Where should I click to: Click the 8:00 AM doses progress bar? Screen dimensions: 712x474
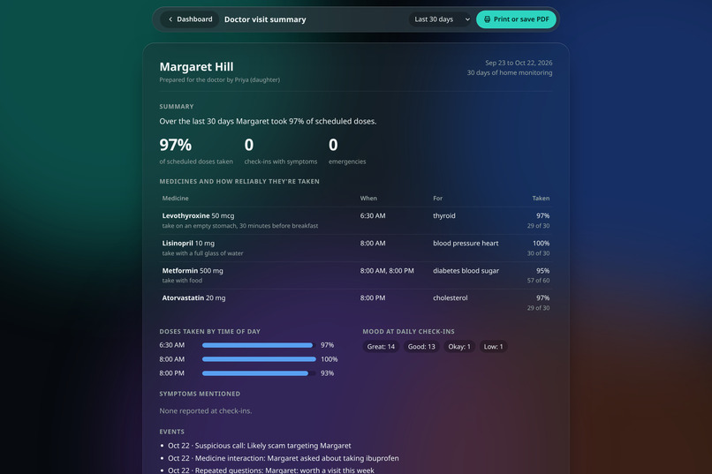pyautogui.click(x=259, y=359)
